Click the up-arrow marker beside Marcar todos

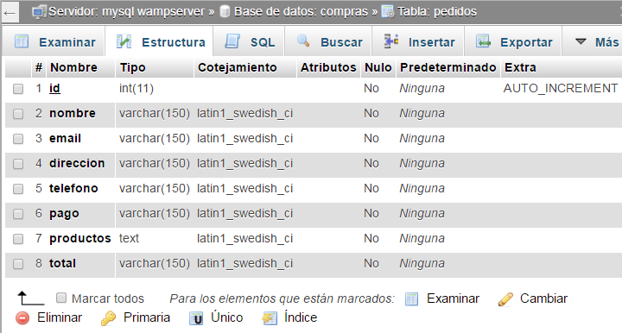(30, 298)
